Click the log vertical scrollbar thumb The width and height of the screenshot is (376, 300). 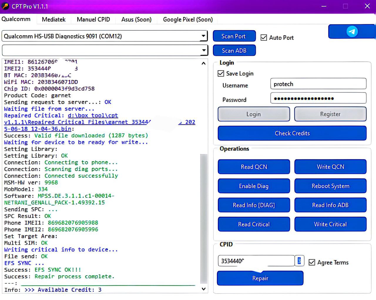click(204, 219)
